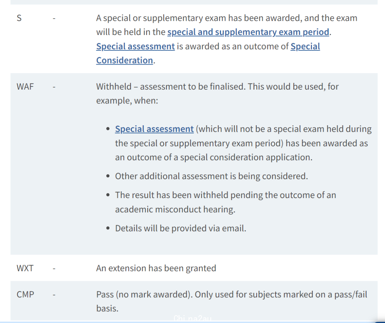Select the WXT grade code cell
This screenshot has width=385, height=323.
pyautogui.click(x=25, y=268)
